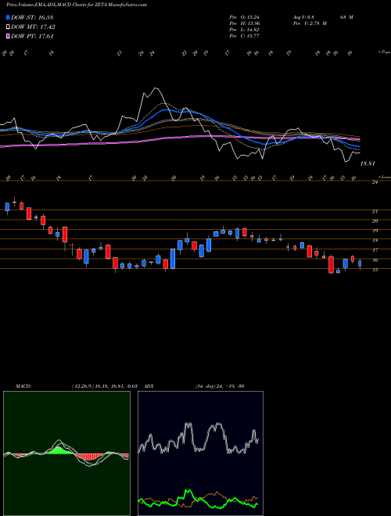Click the 'MACD:' panel label
Screen dimensions: 391x516
[23, 386]
